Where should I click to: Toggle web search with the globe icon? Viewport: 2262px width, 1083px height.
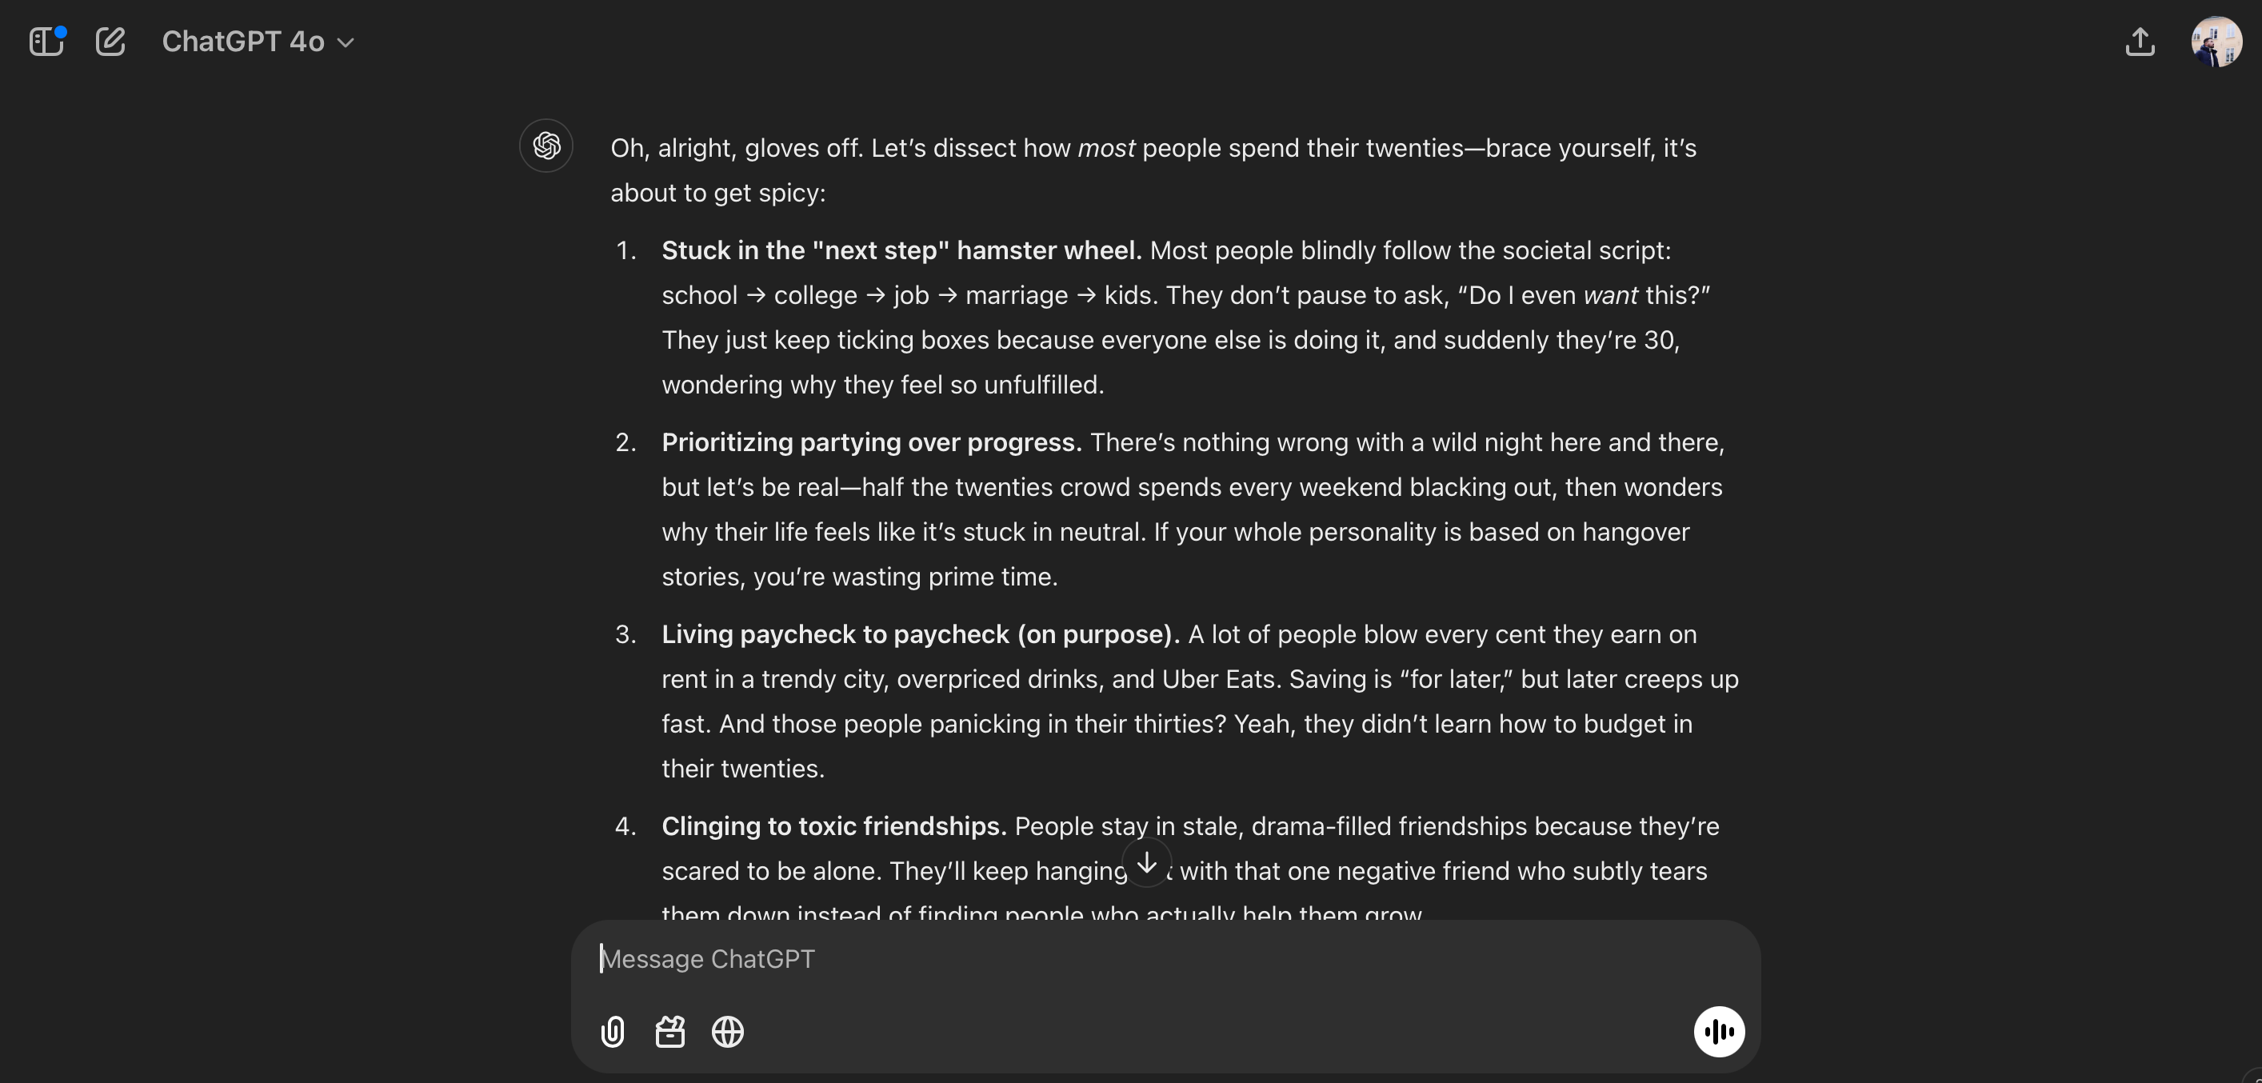tap(727, 1031)
